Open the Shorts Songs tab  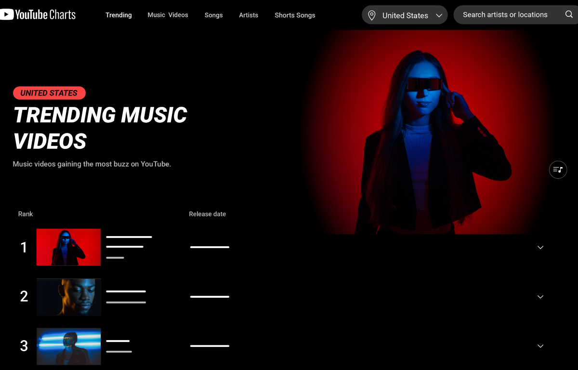click(x=295, y=15)
